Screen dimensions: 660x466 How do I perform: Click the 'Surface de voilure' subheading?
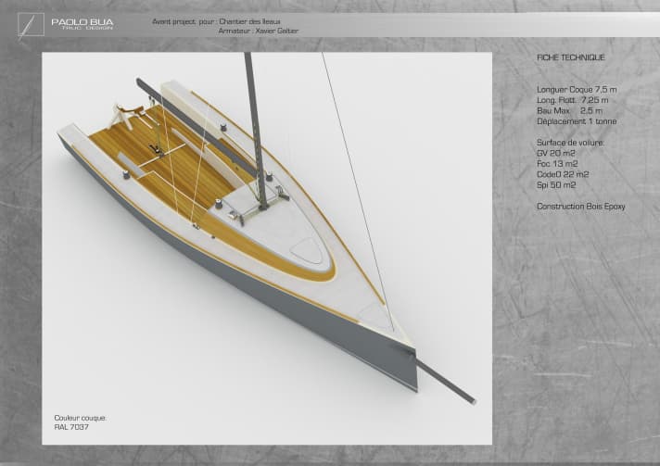tap(570, 143)
